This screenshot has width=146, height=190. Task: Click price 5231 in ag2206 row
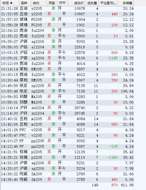tap(81, 163)
